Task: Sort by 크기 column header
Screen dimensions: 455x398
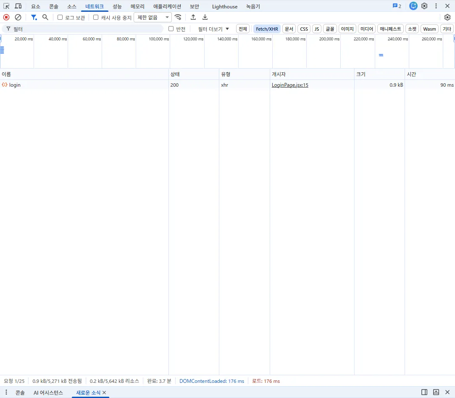Action: click(x=379, y=74)
